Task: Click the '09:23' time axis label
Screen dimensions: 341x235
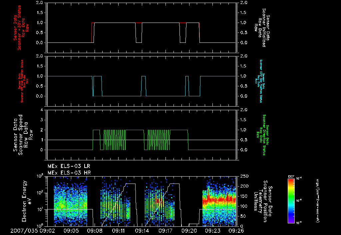Action: pyautogui.click(x=213, y=231)
